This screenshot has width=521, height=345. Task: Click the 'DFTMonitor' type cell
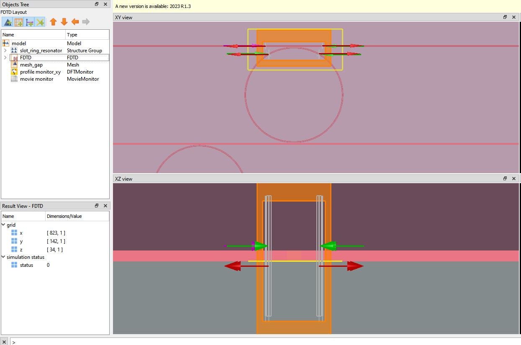80,72
